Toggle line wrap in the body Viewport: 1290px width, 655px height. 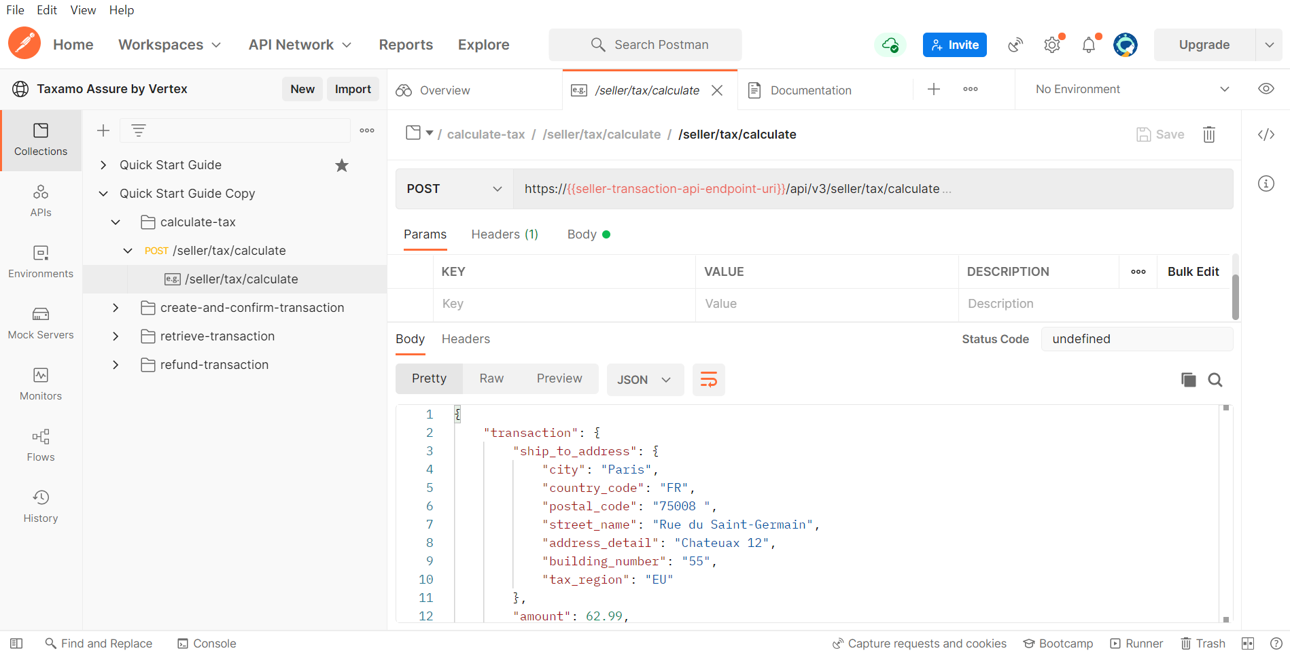click(709, 380)
